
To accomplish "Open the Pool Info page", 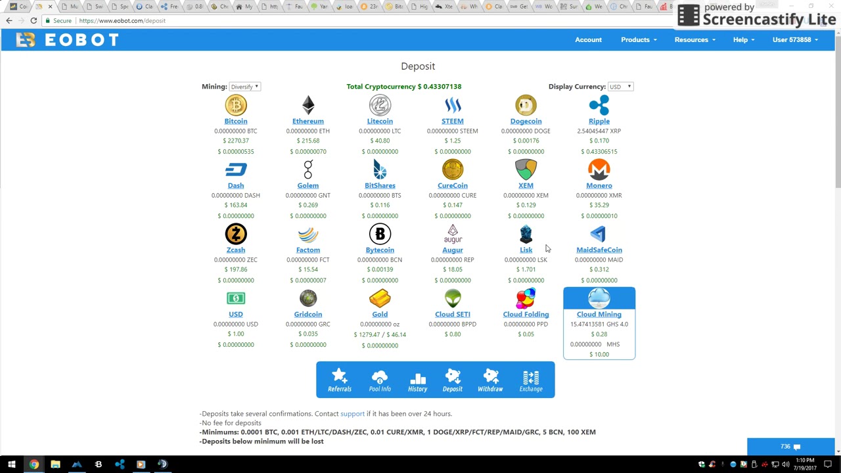I will tap(380, 380).
